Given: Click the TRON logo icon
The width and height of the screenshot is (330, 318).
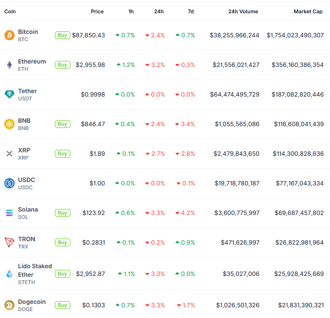Looking at the screenshot, I should 9,242.
